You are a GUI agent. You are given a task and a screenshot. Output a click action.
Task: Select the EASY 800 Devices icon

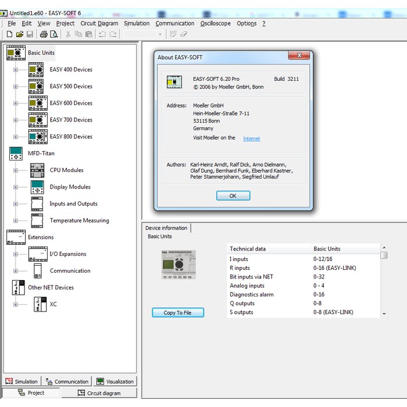38,137
